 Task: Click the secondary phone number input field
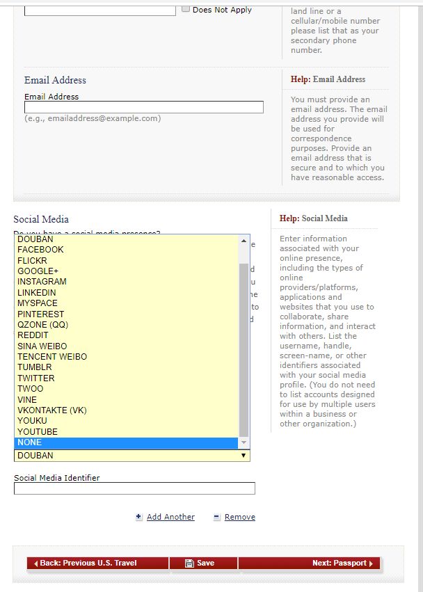point(100,10)
